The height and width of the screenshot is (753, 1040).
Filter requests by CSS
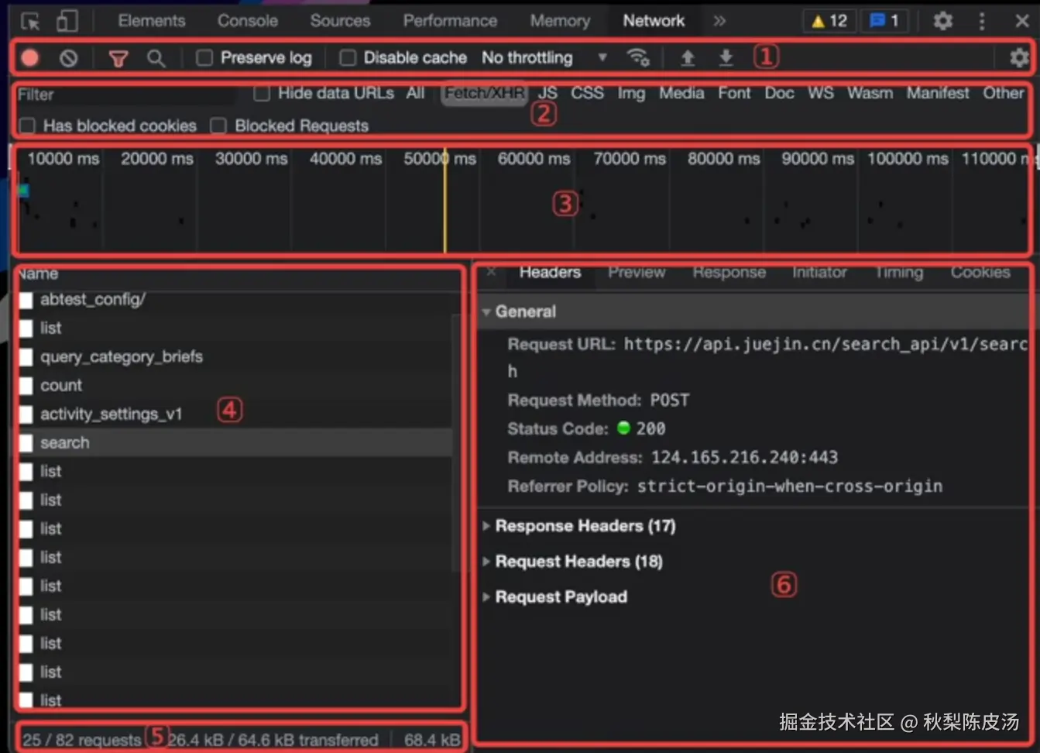click(x=587, y=93)
